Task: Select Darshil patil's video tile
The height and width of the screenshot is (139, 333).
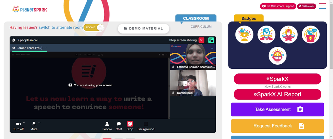Action: coord(193,83)
